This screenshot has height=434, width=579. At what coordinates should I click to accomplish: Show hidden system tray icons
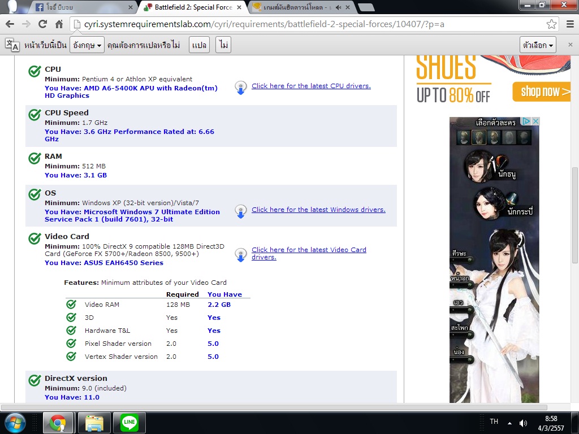[509, 423]
